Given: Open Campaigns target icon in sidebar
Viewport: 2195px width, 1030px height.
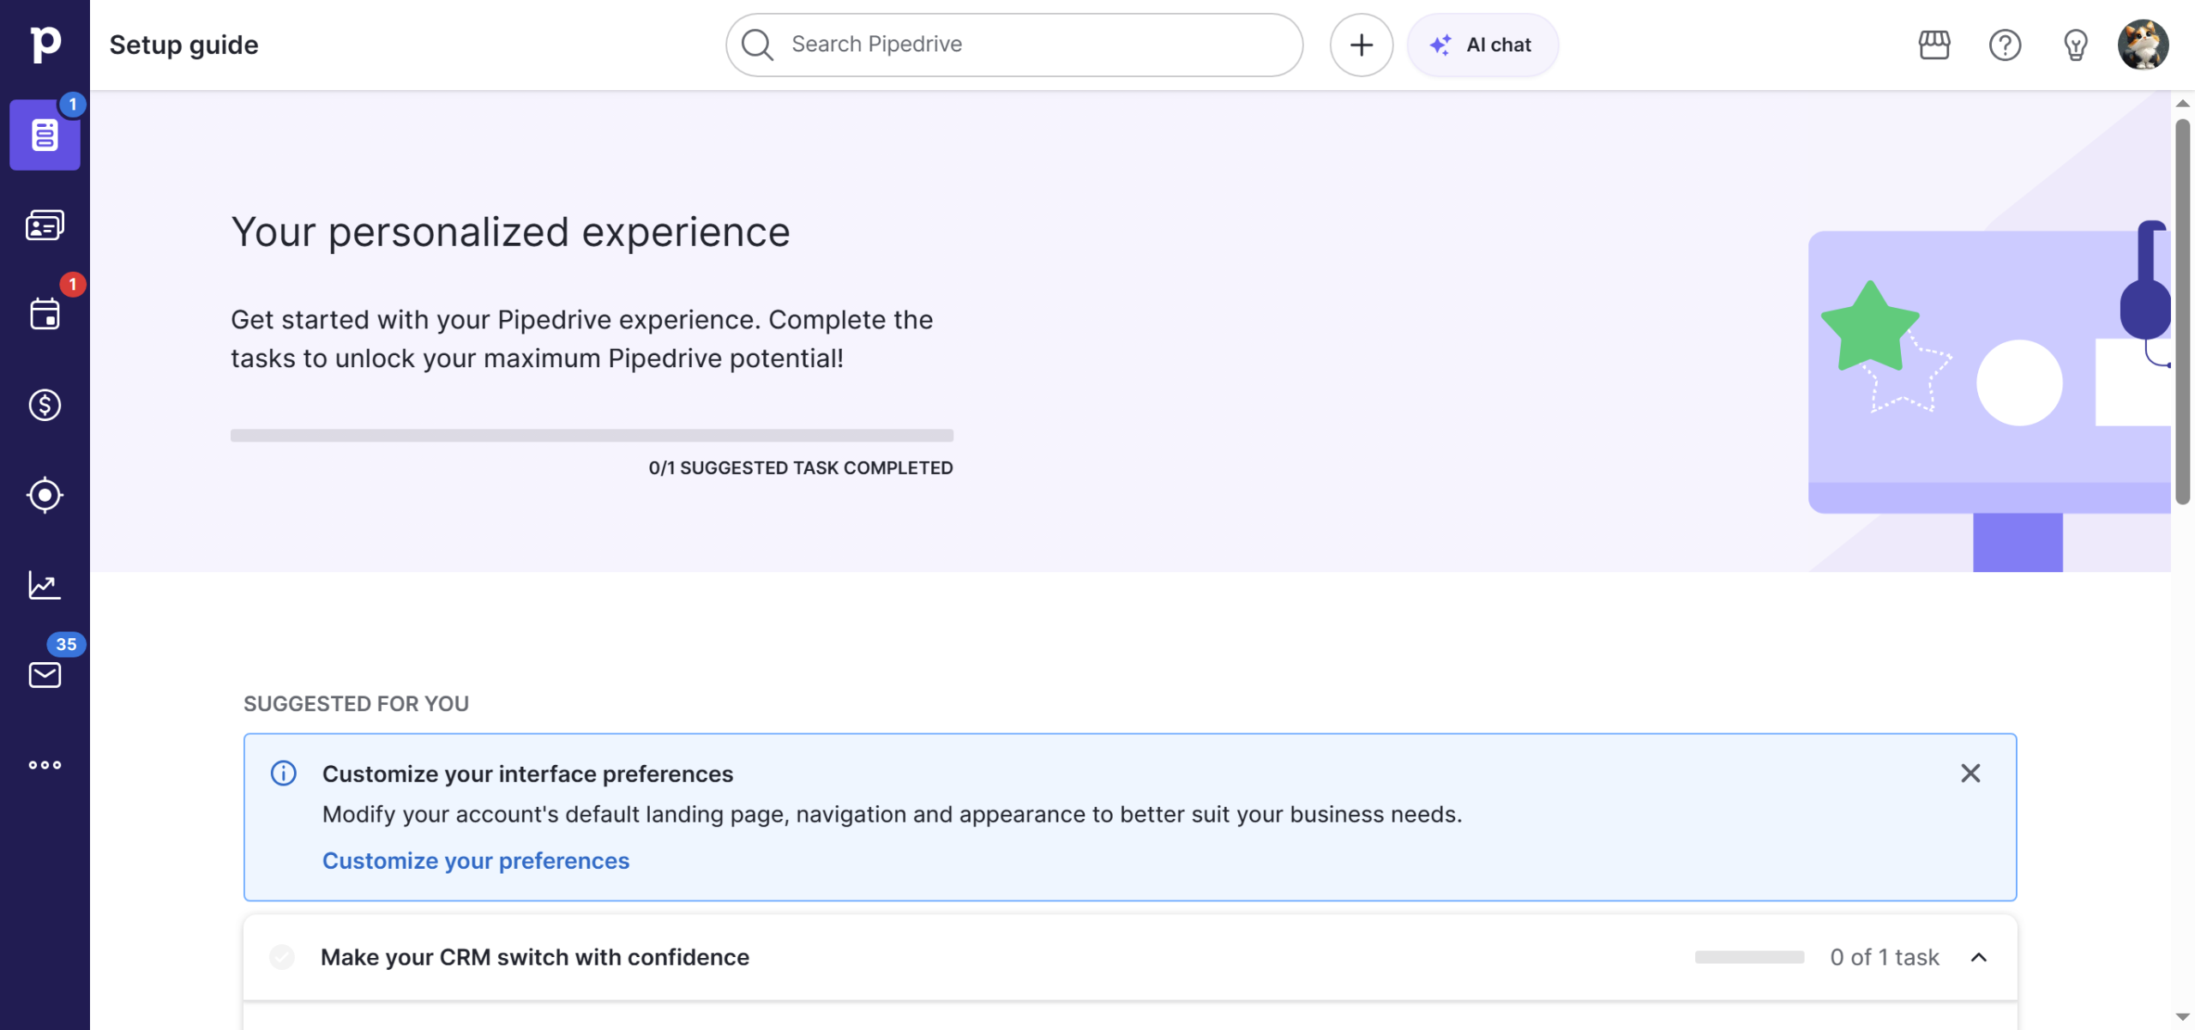Looking at the screenshot, I should coord(45,495).
